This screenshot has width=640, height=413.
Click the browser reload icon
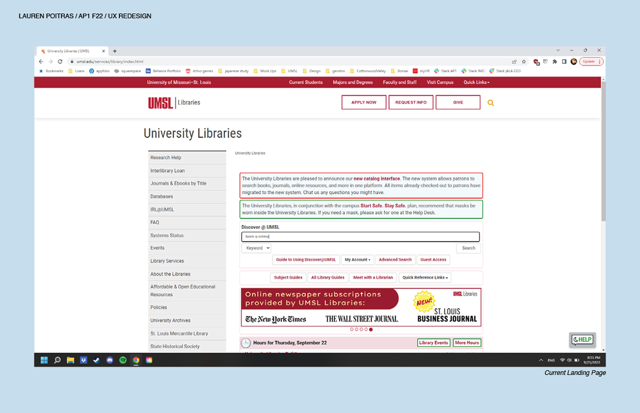click(60, 61)
